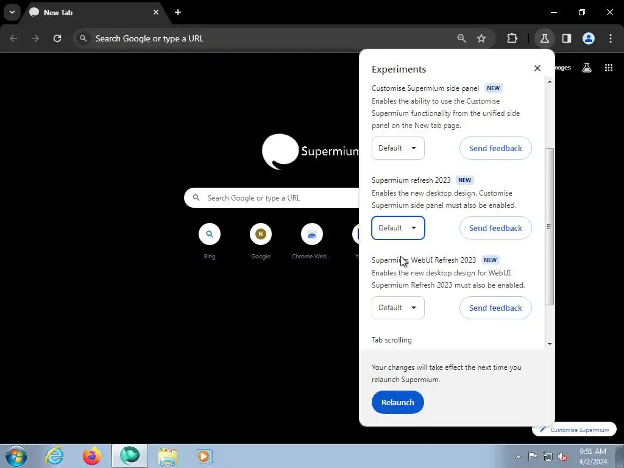Click the Experiments list scrollbar thumb
624x468 pixels.
tap(549, 227)
